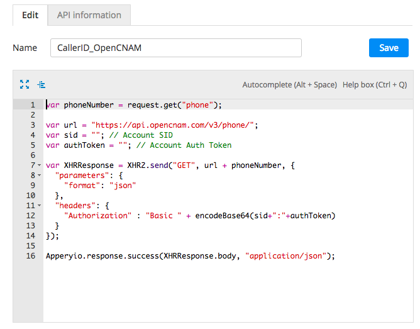The image size is (420, 329).
Task: Click Autocomplete (Alt + Space) hint
Action: 290,85
